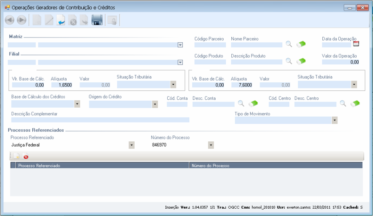Click the magnifier icon beside Desc. Centro
373x216 pixels.
[343, 104]
